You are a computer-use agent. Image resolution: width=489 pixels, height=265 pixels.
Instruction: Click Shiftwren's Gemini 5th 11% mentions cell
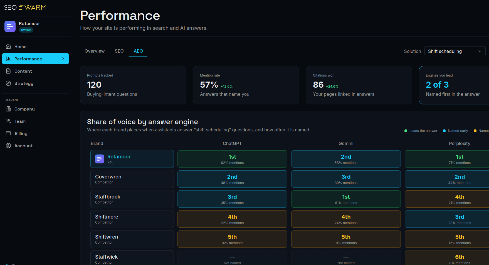point(346,239)
